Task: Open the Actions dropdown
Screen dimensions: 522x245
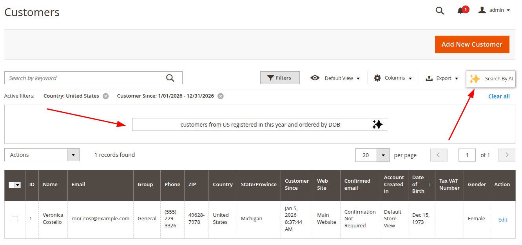Action: (42, 155)
